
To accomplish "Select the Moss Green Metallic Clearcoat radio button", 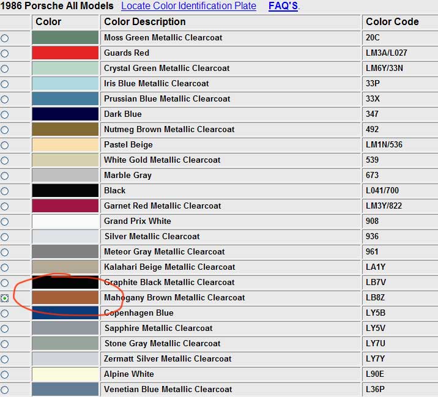I will click(4, 39).
